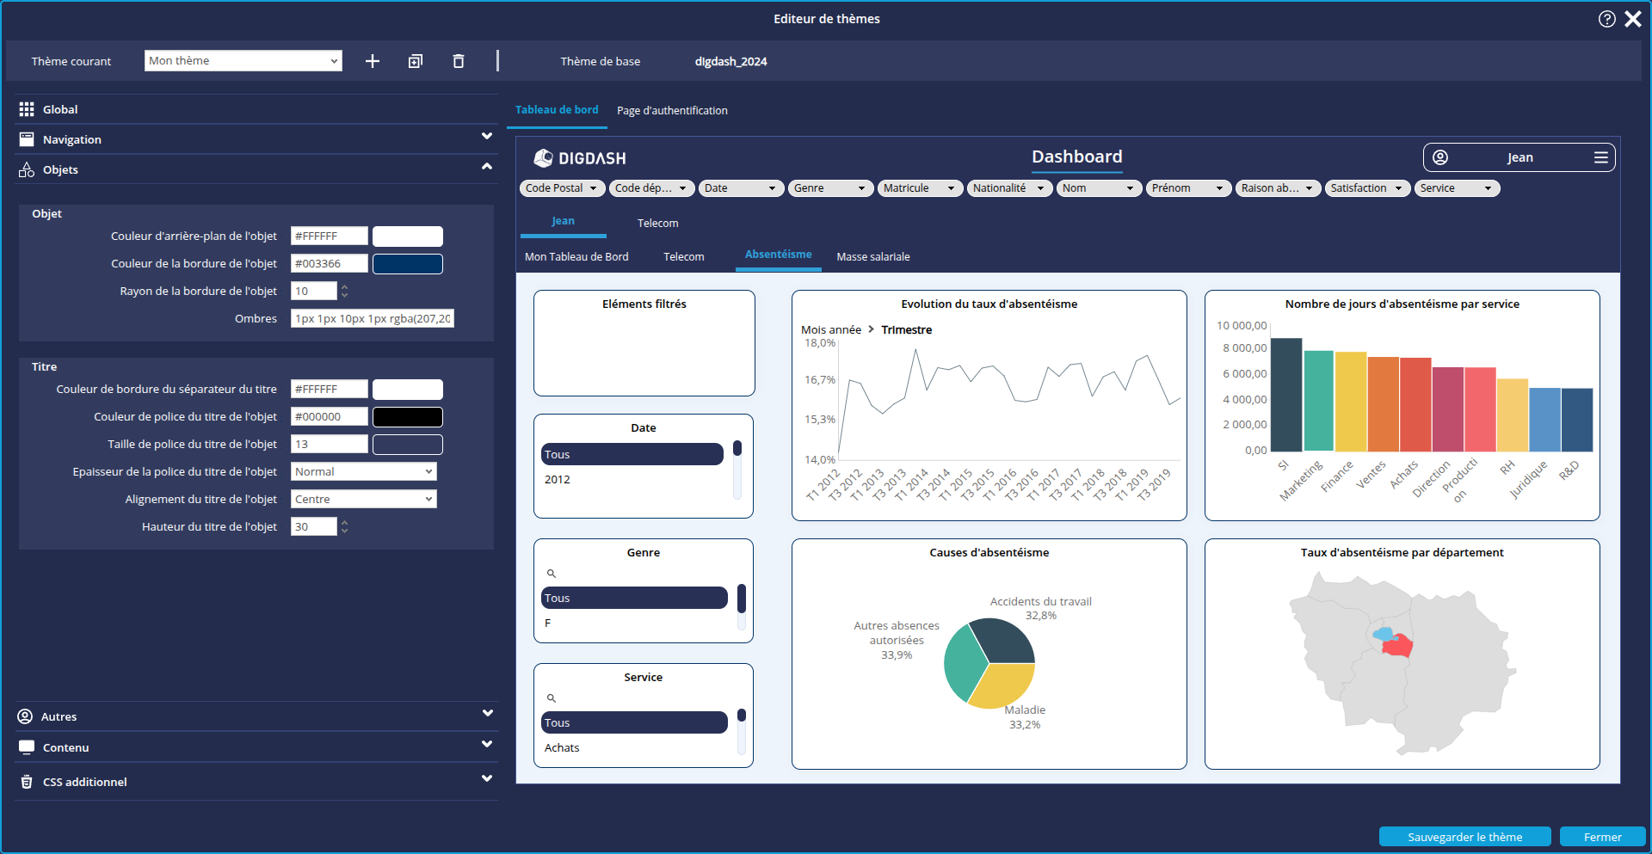Screen dimensions: 1652x854
Task: Select the Masse salariale tab
Action: click(x=872, y=257)
